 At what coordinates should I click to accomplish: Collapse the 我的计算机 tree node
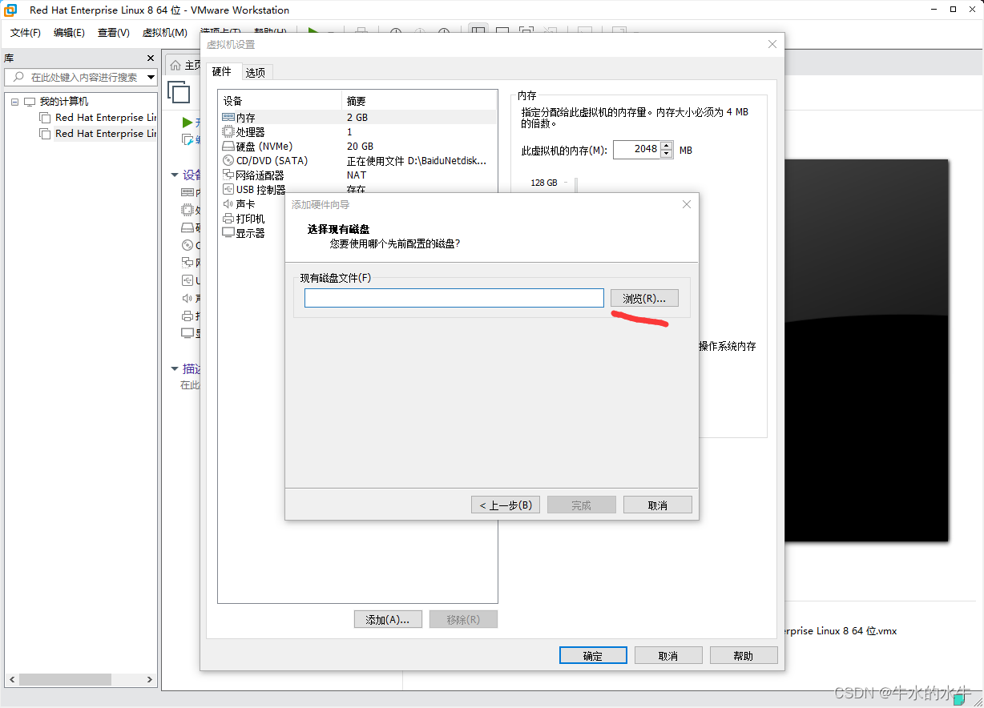[14, 102]
